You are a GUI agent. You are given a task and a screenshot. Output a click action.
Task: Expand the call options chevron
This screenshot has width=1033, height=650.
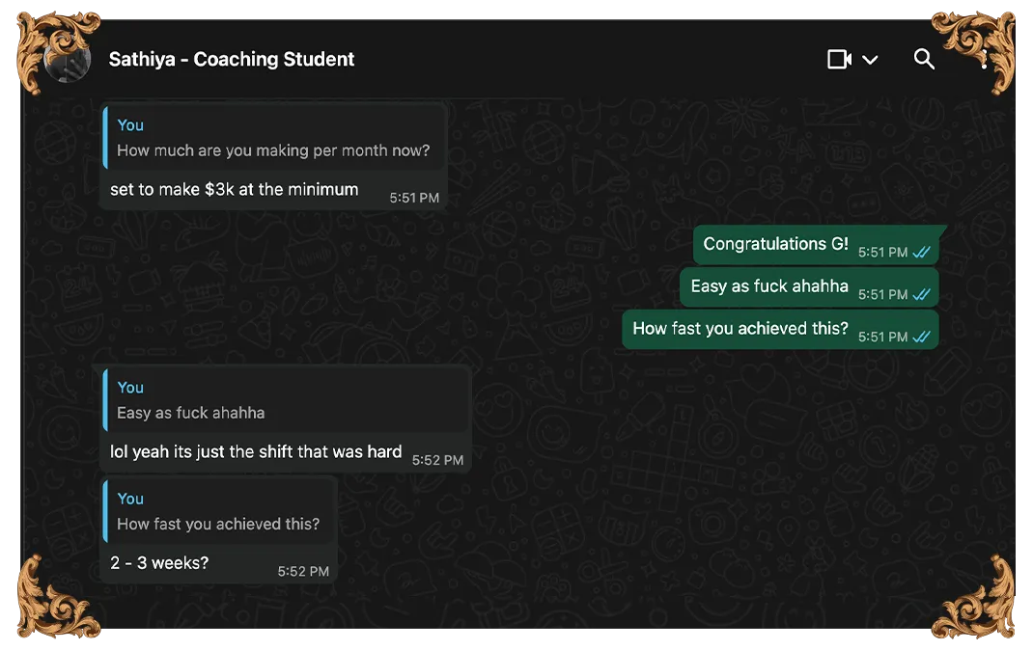click(870, 60)
